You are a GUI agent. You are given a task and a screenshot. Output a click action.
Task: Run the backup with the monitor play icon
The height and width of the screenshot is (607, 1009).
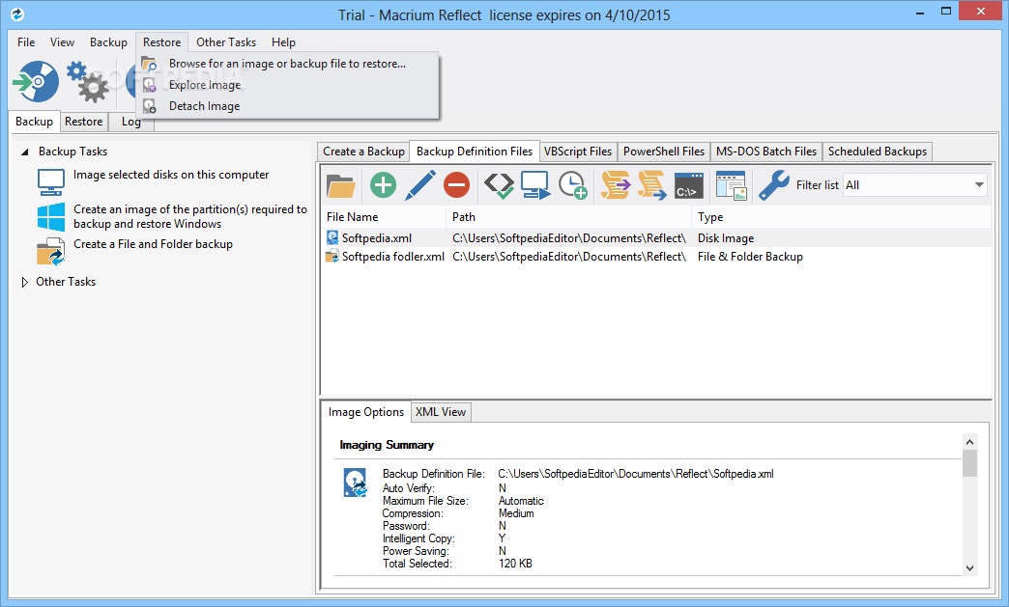pos(535,185)
